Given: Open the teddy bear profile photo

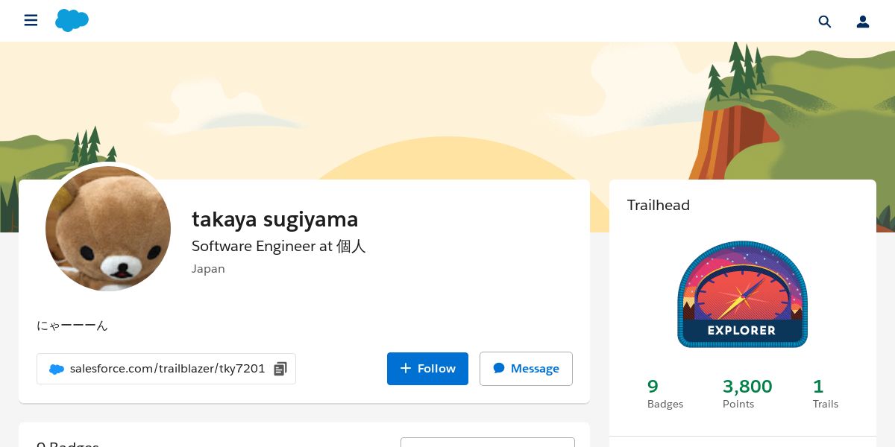Looking at the screenshot, I should tap(108, 228).
